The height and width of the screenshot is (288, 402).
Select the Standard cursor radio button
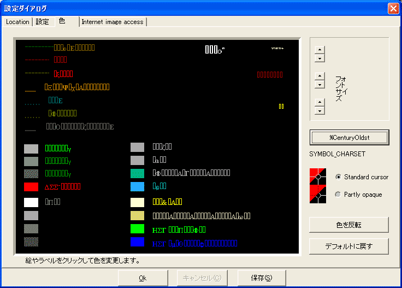point(339,177)
